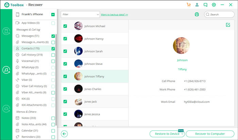238x140 pixels.
Task: Click the Recover to Computer button
Action: [210, 134]
